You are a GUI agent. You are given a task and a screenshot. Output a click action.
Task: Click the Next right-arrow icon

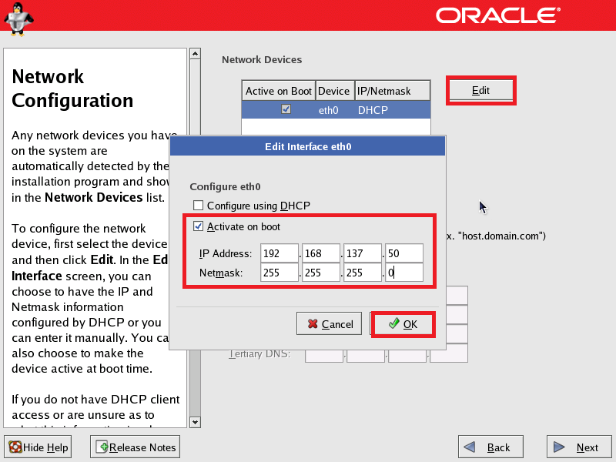click(x=559, y=447)
